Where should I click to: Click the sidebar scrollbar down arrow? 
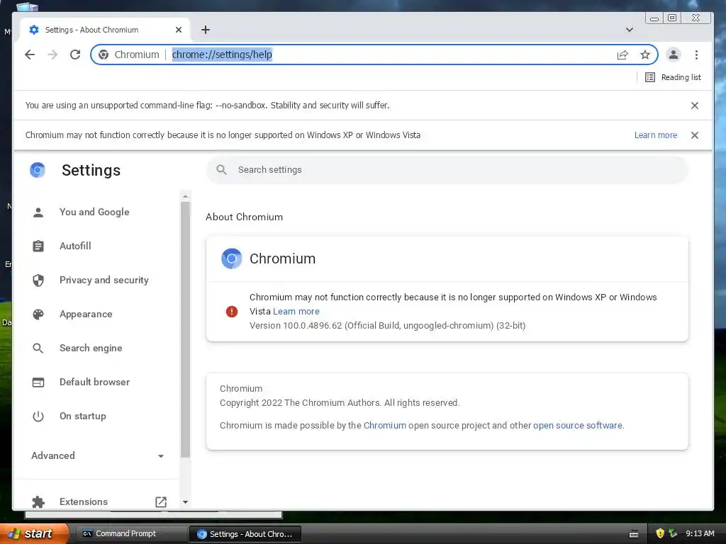click(185, 502)
